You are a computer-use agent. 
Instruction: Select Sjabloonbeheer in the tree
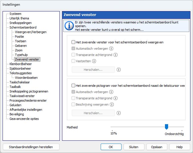[20, 69]
